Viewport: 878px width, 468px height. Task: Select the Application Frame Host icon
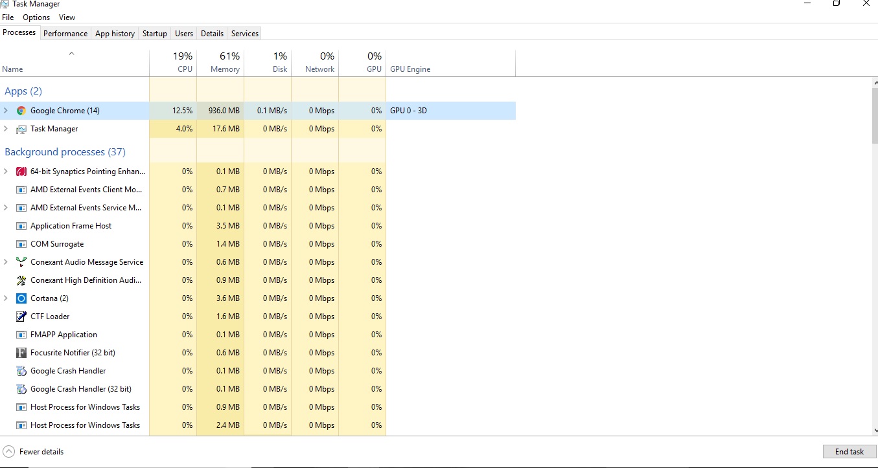pos(21,226)
